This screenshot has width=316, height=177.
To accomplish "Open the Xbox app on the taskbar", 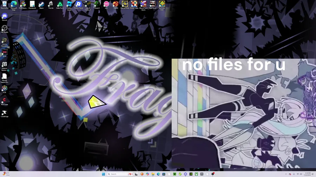I will [196, 174].
